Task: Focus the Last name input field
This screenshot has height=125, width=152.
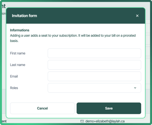Action: pyautogui.click(x=94, y=65)
